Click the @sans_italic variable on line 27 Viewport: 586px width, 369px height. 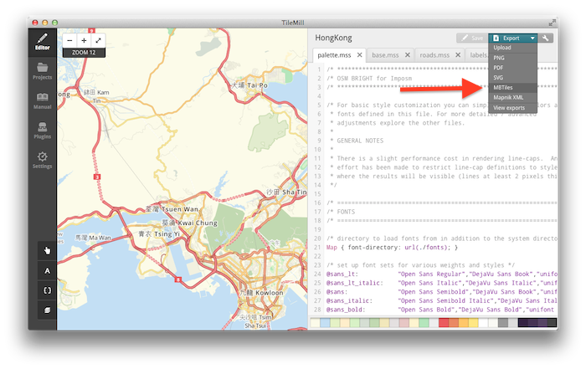tap(349, 300)
